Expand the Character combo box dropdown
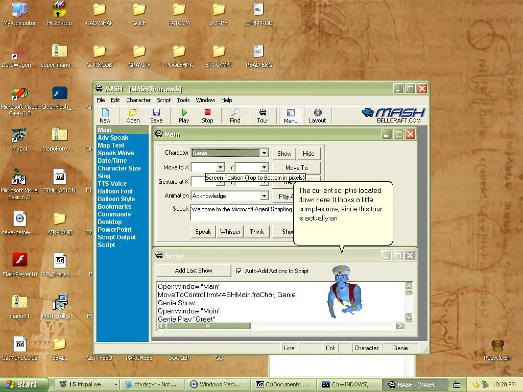 coord(264,153)
